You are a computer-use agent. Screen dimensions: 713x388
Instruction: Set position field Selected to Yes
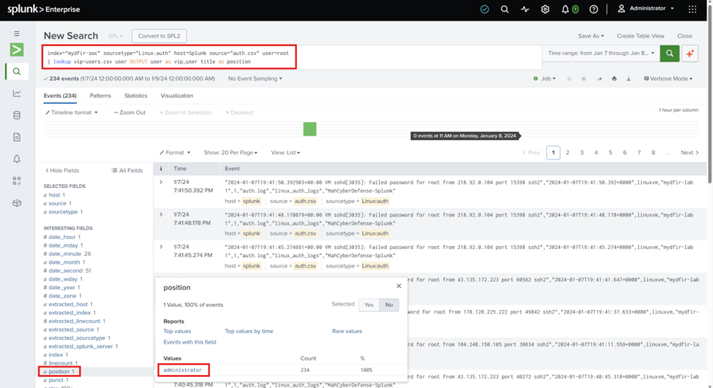[369, 305]
